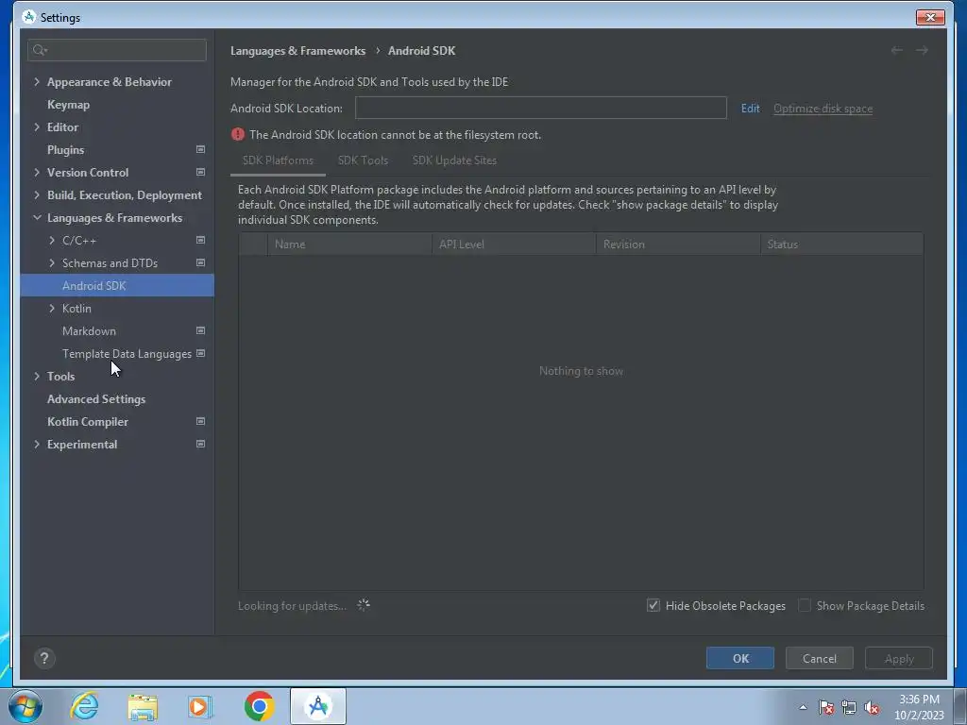This screenshot has height=725, width=967.
Task: Select Advanced Settings in the tree
Action: pos(96,399)
